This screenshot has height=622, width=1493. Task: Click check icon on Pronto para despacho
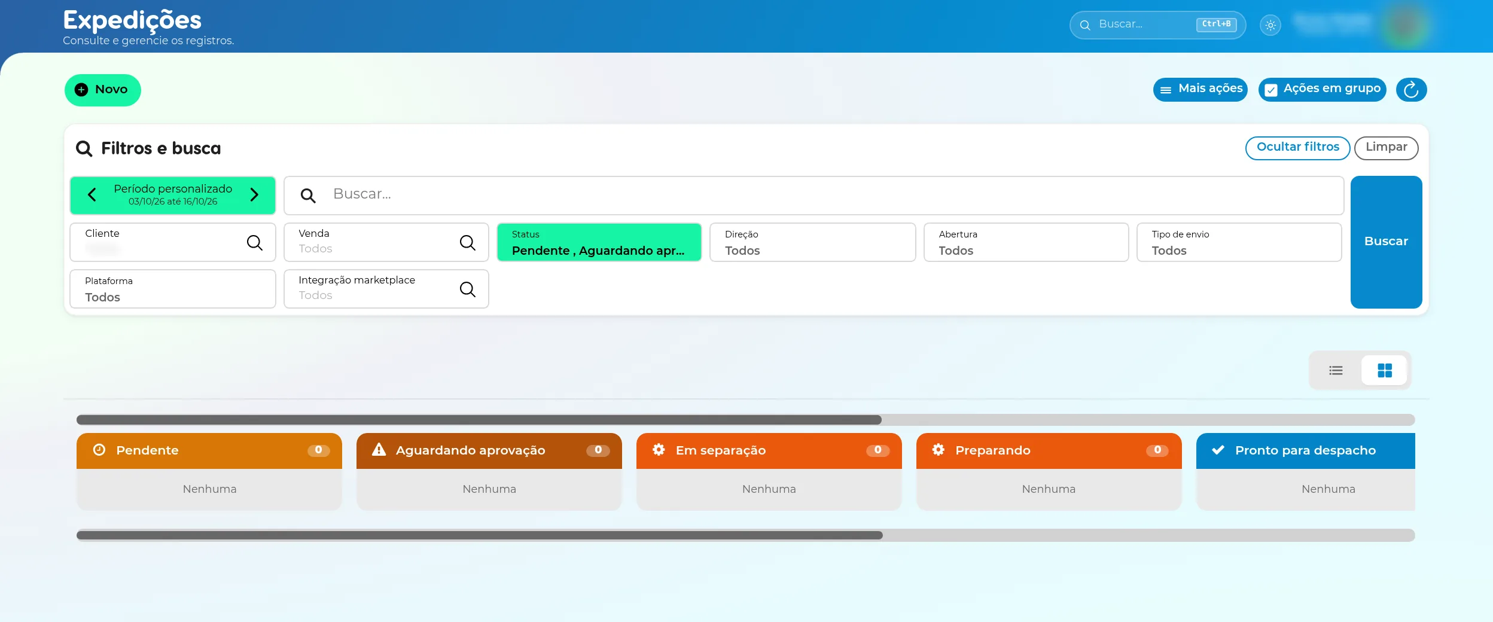tap(1218, 450)
